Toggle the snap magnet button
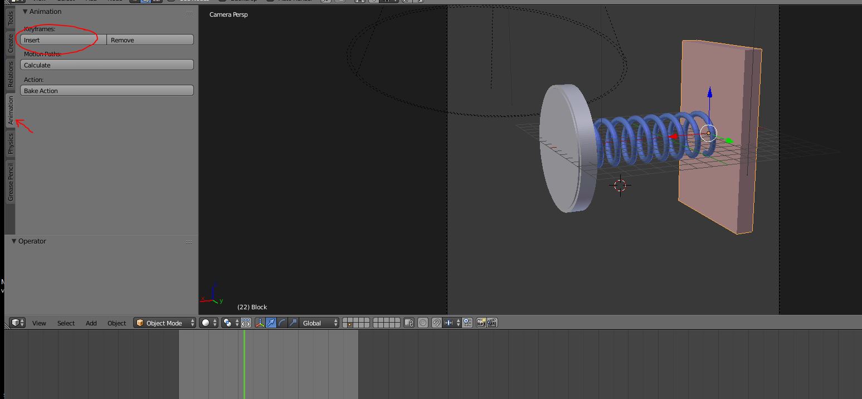Viewport: 862px width, 399px height. tap(437, 323)
